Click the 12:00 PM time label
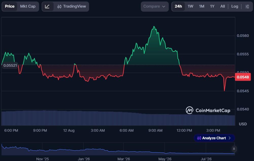This screenshot has height=161, width=254. point(184,130)
